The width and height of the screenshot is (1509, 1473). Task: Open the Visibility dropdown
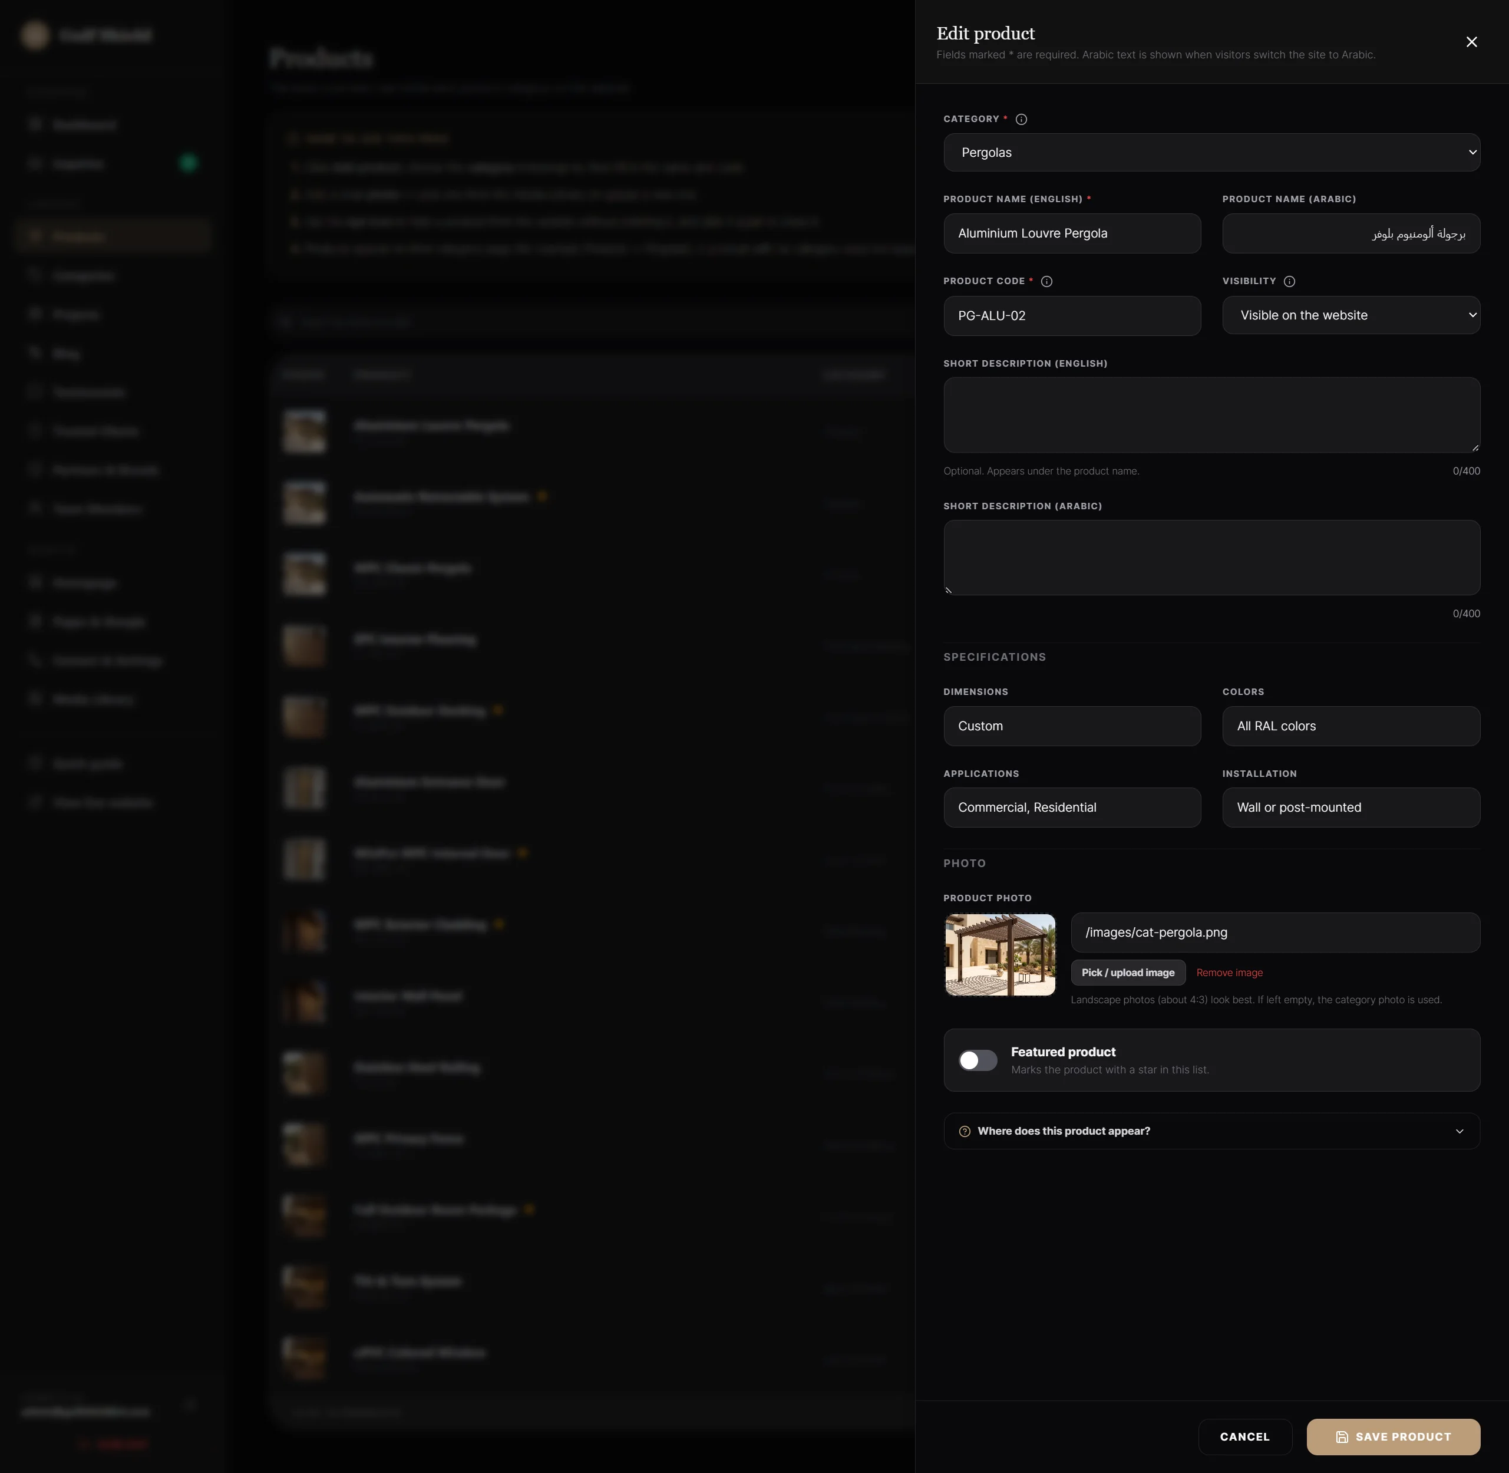point(1350,315)
